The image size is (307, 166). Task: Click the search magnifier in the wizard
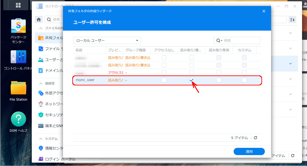pos(219,41)
